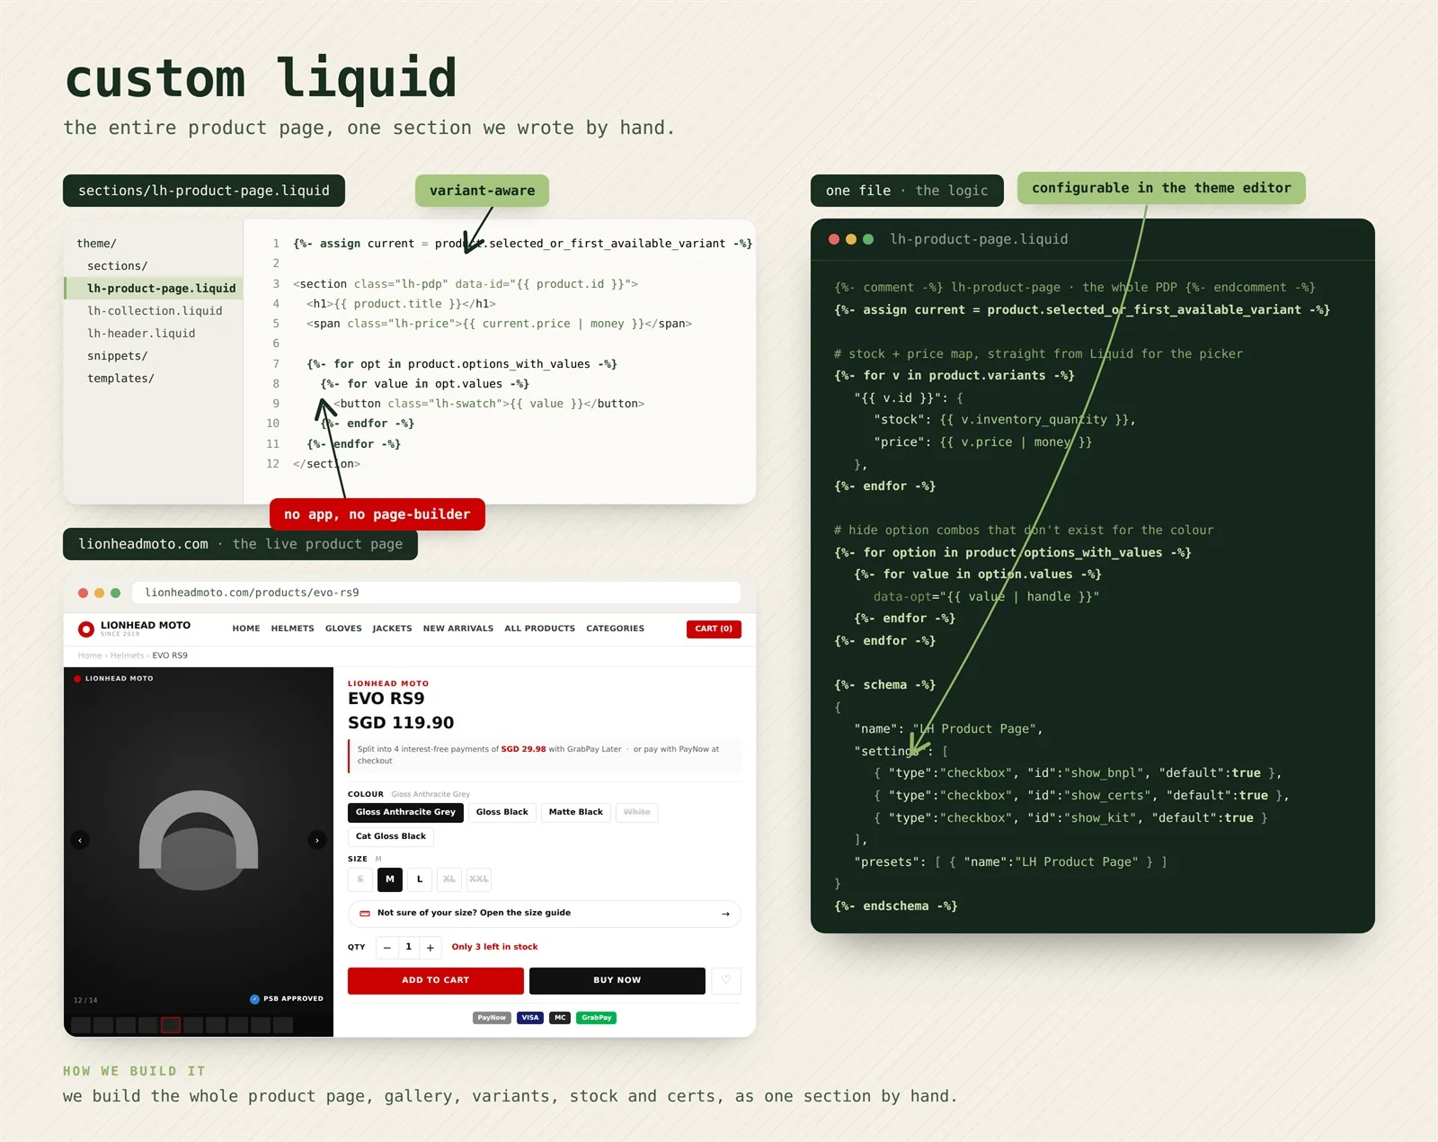Select the last gallery thumbnail
1438x1142 pixels.
point(283,1025)
